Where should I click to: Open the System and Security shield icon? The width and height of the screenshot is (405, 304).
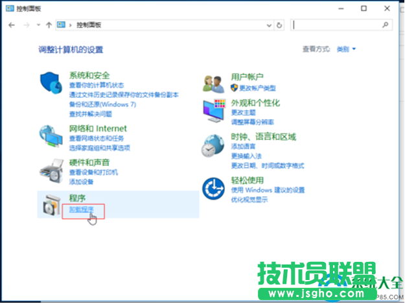(51, 83)
